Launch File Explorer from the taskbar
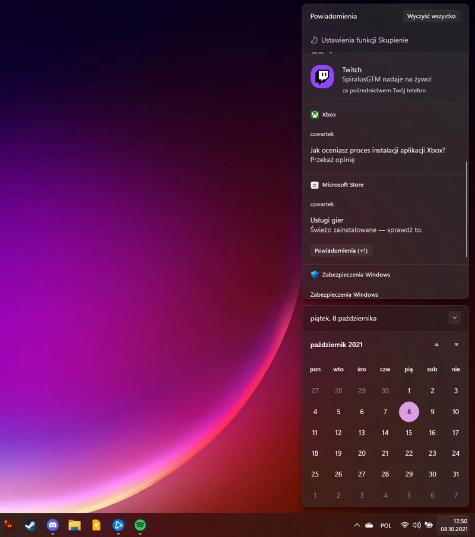 click(74, 525)
